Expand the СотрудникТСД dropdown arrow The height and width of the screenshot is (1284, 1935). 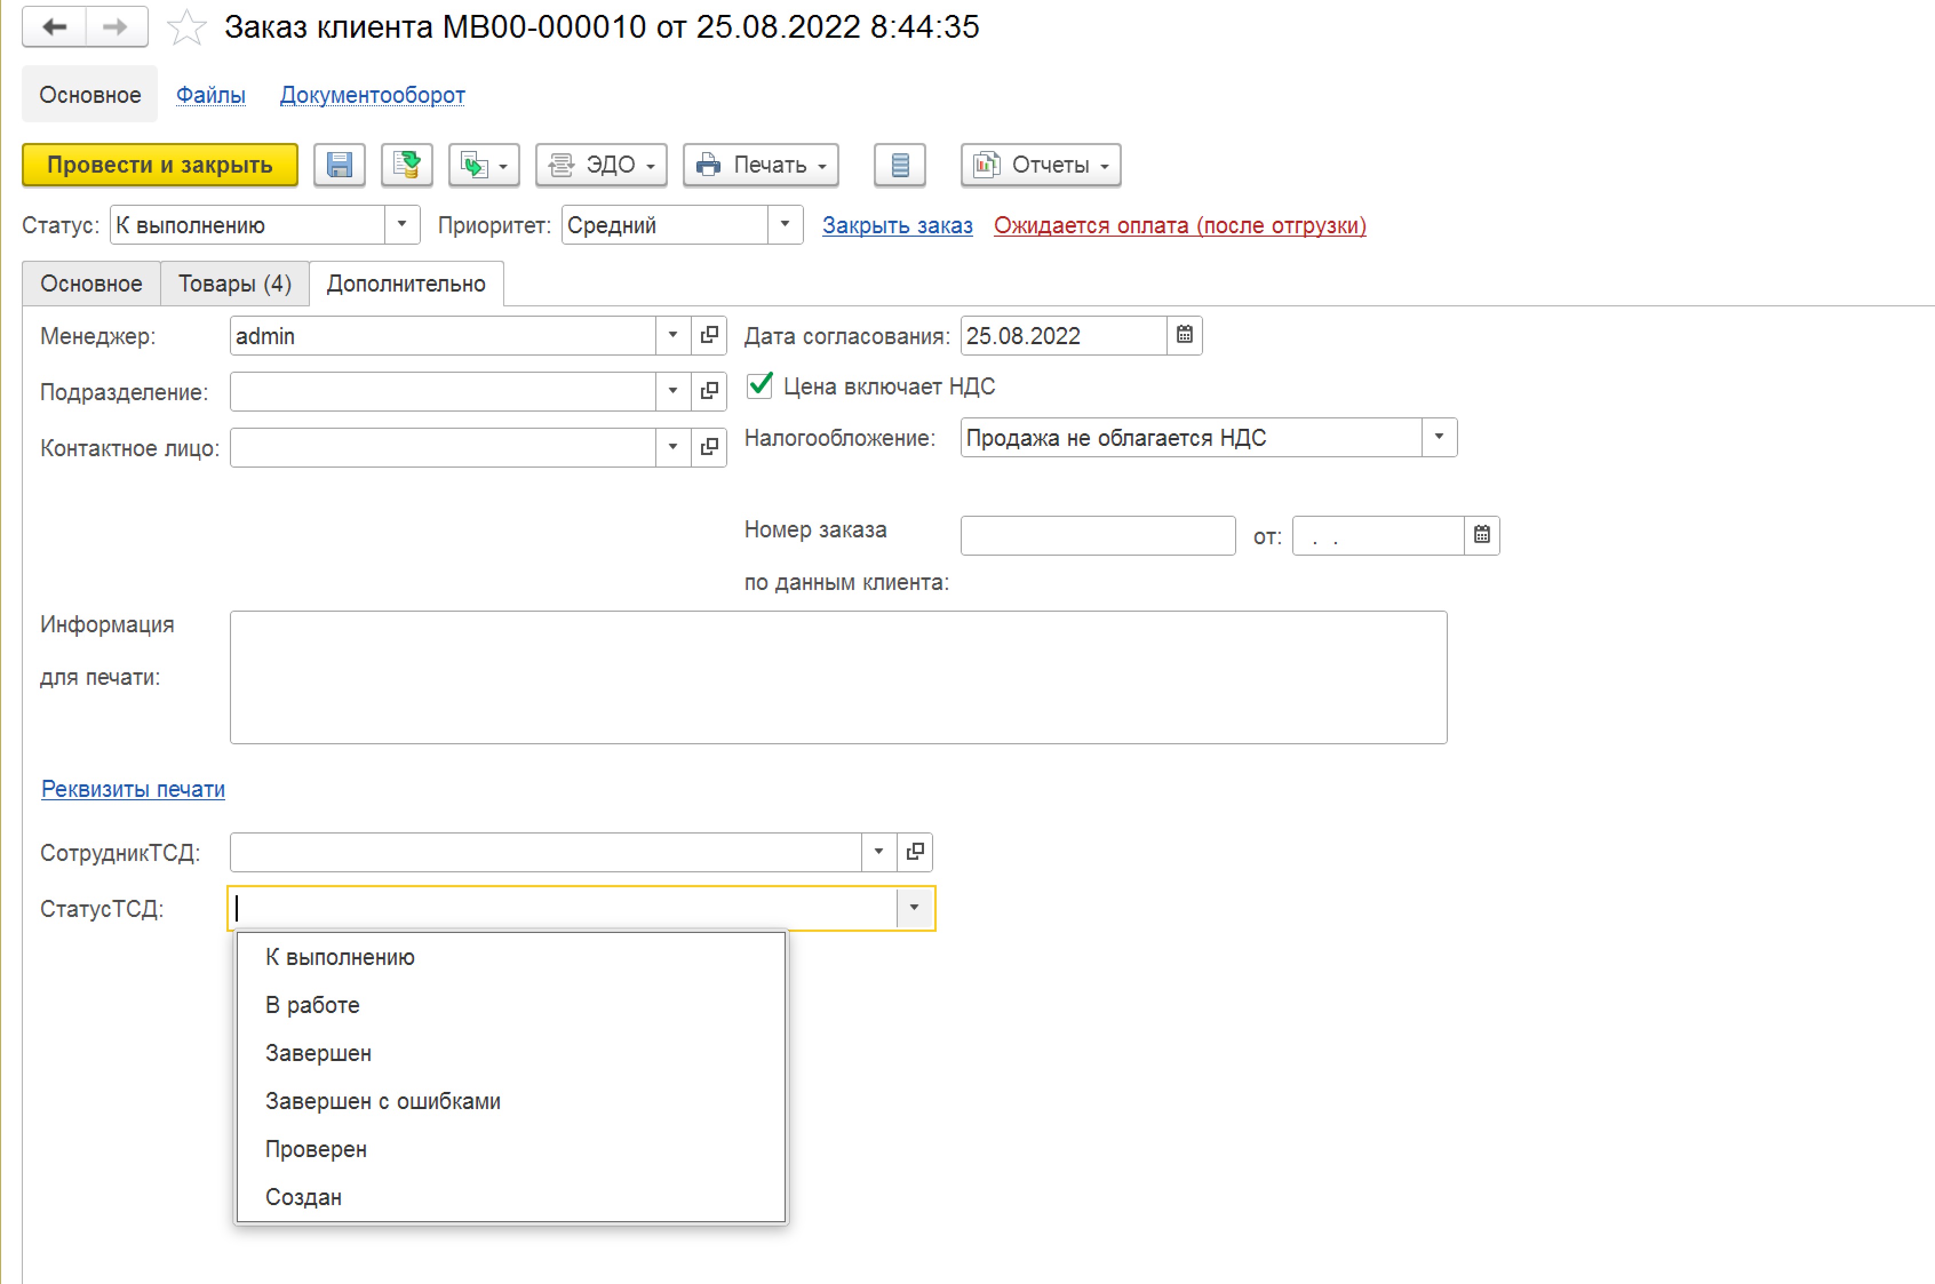point(879,852)
